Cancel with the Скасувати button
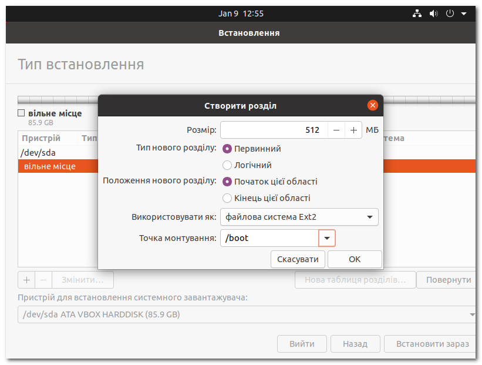This screenshot has width=482, height=365. pyautogui.click(x=298, y=259)
